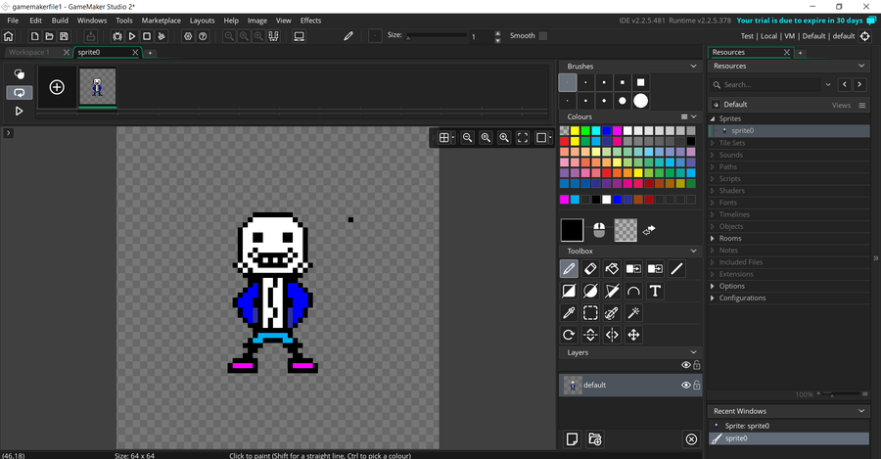Collapse the Recent Windows panel
881x459 pixels.
click(861, 411)
